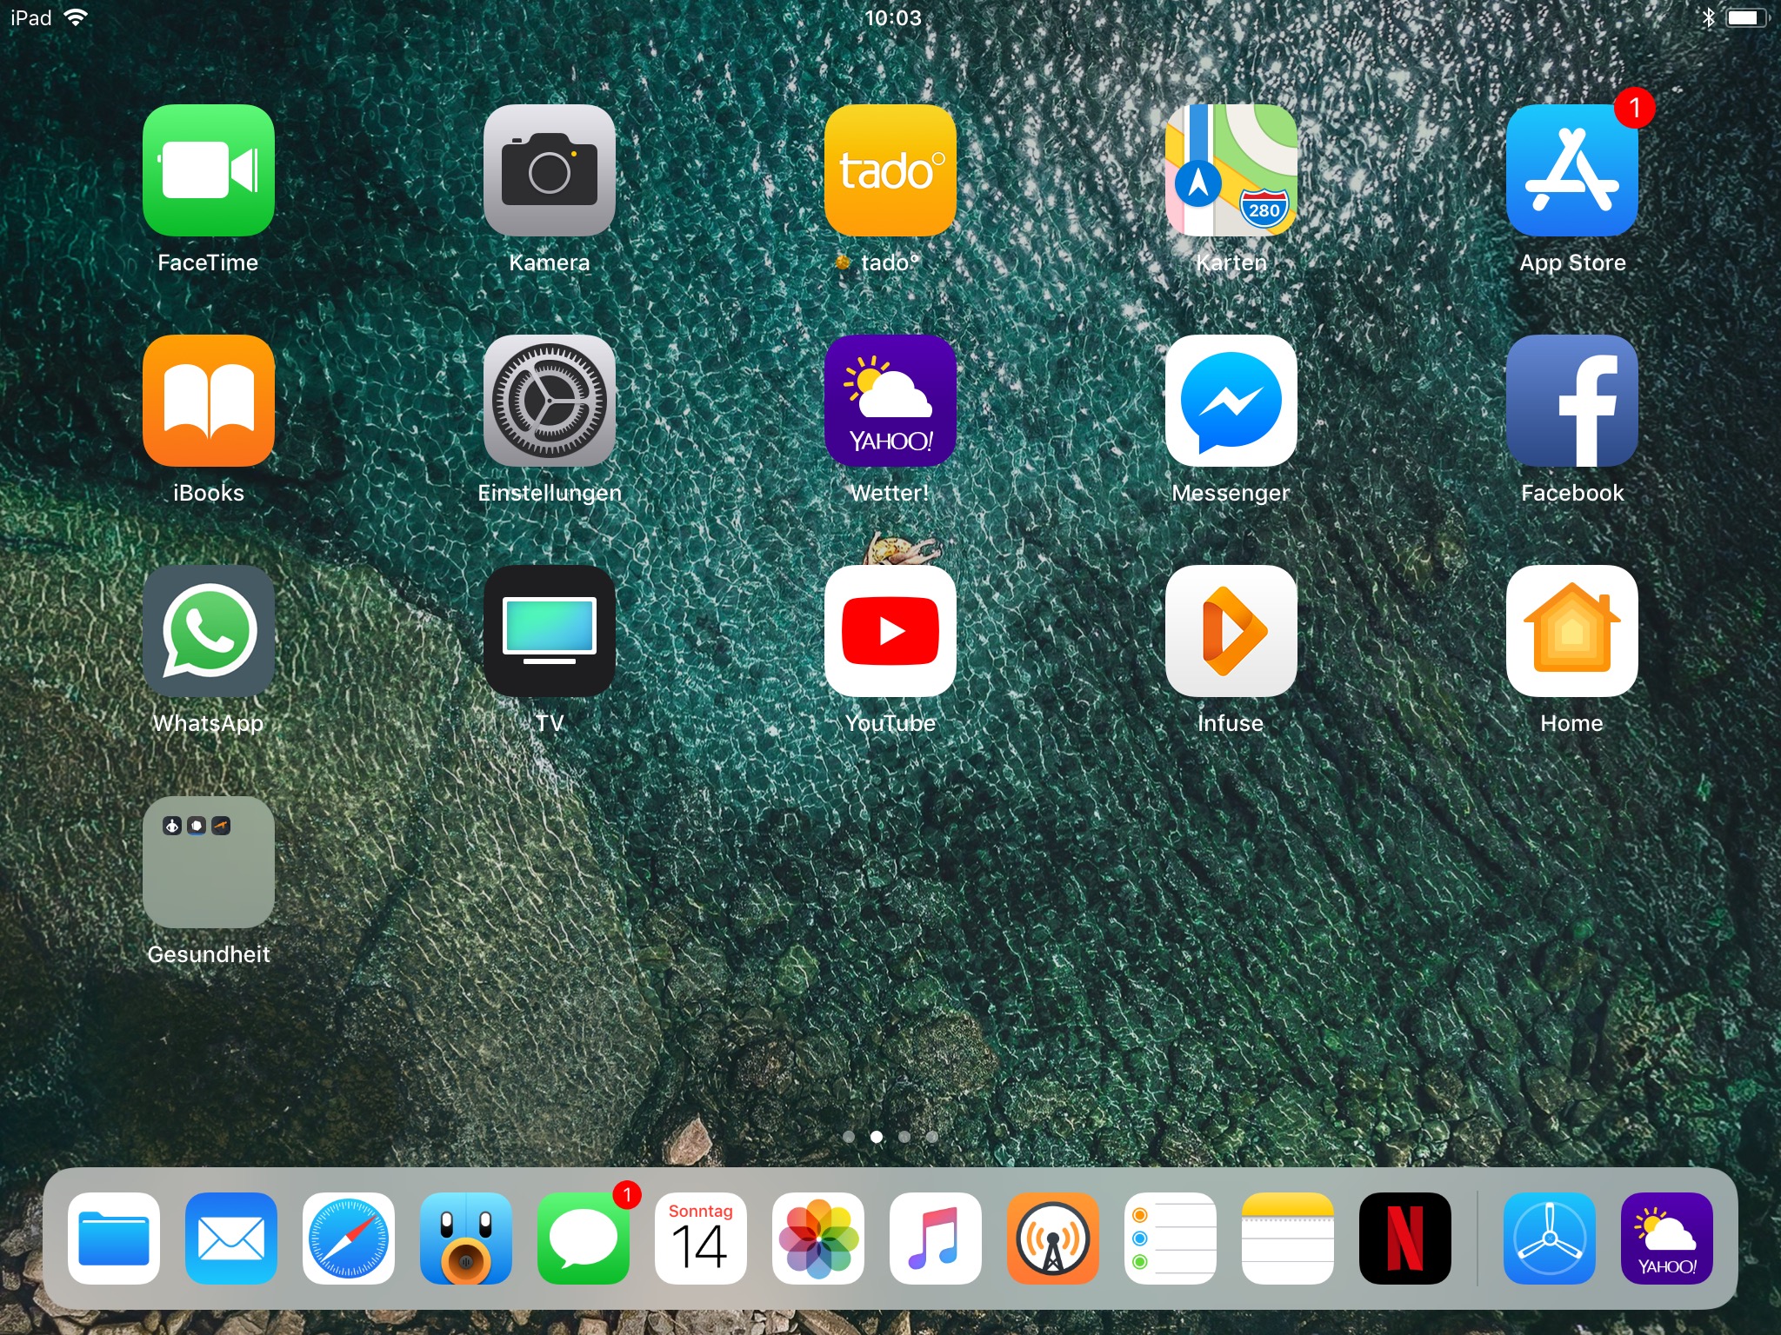
Task: Go to the first home screen page dot
Action: tap(849, 1137)
